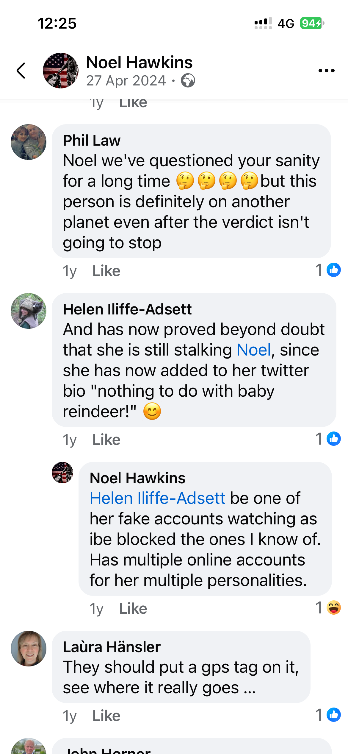Tap the blue Helen Iliffe-Adsett mention link

tap(157, 498)
